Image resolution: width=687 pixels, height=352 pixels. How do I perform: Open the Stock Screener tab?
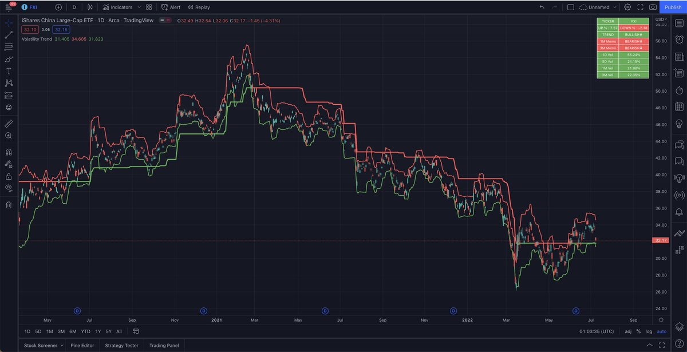(40, 346)
